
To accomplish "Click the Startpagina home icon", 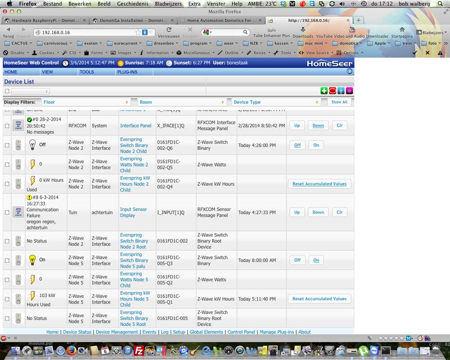I will coord(402,30).
